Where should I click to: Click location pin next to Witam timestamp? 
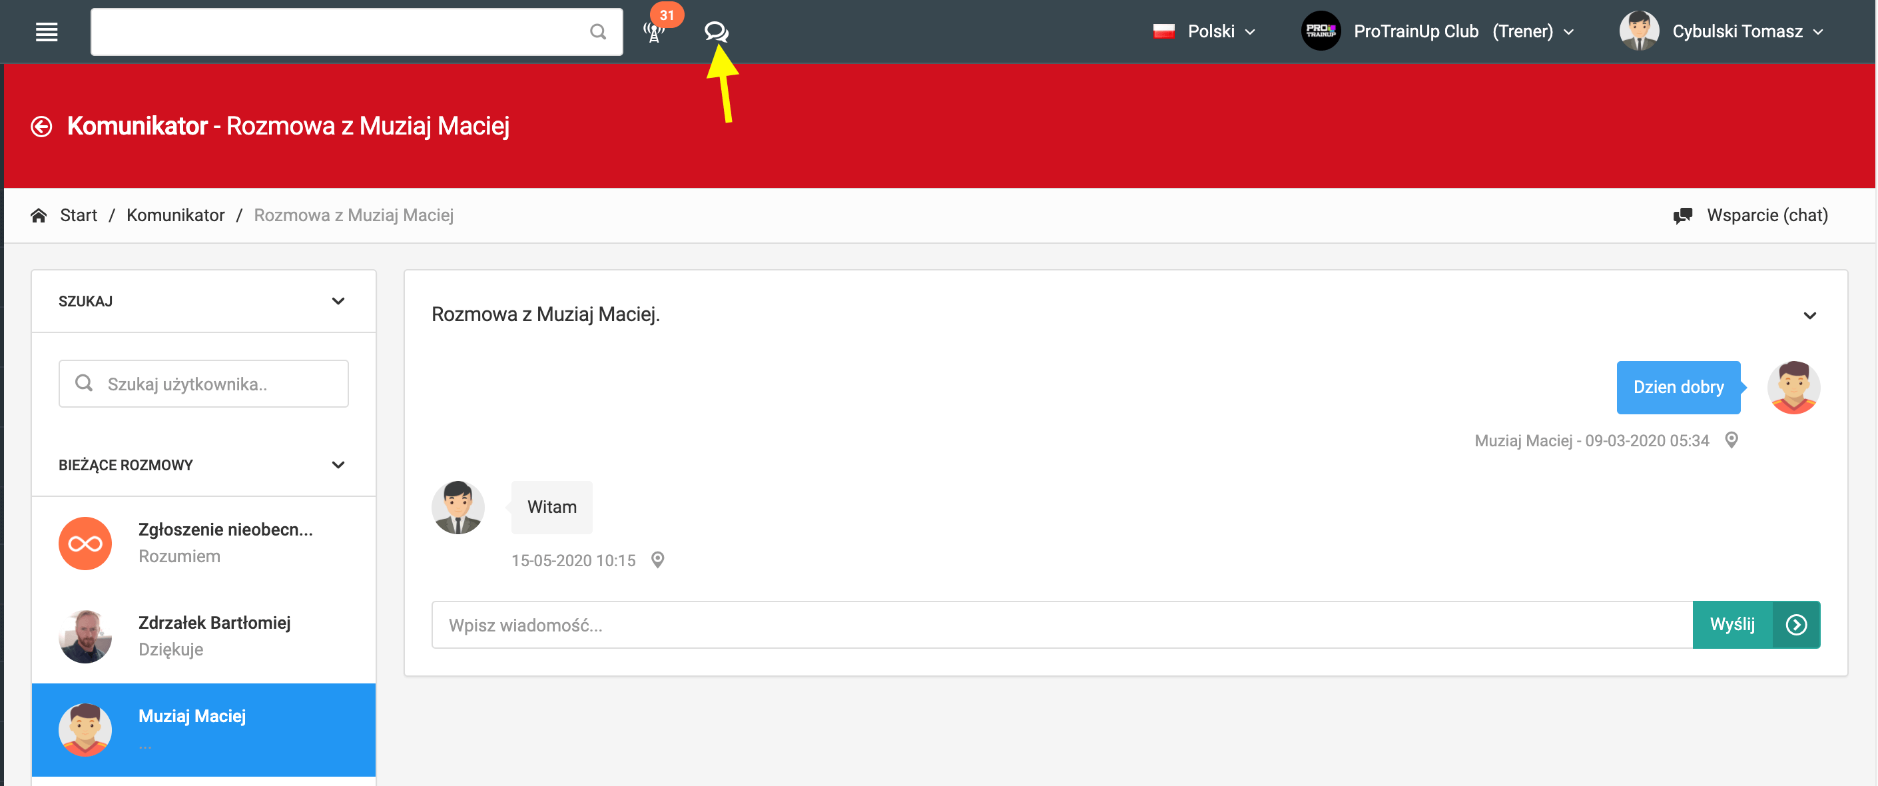(x=657, y=560)
